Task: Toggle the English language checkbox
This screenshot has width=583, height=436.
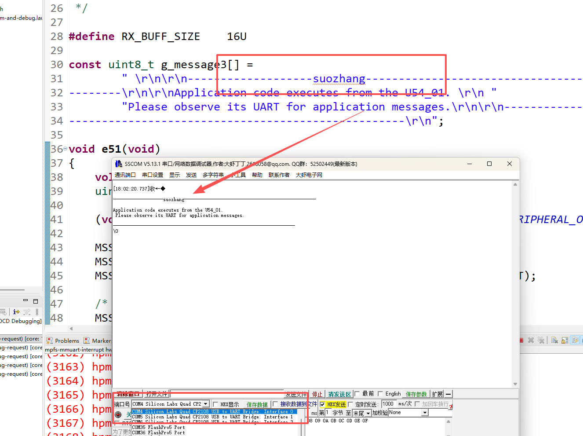Action: [x=381, y=394]
